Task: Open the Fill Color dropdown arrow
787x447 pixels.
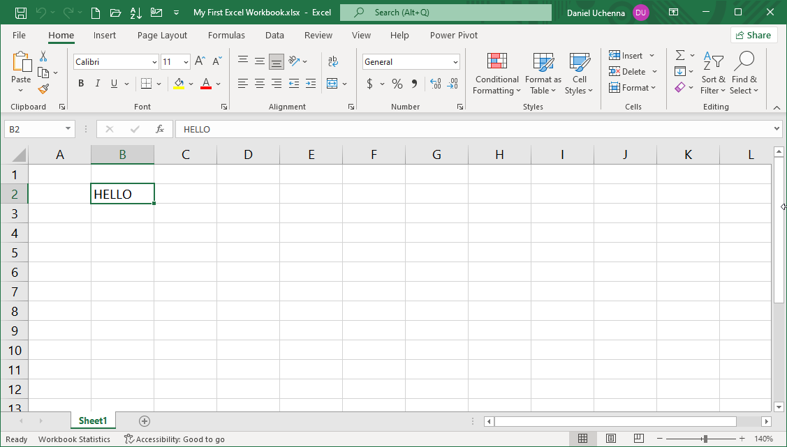Action: (191, 83)
